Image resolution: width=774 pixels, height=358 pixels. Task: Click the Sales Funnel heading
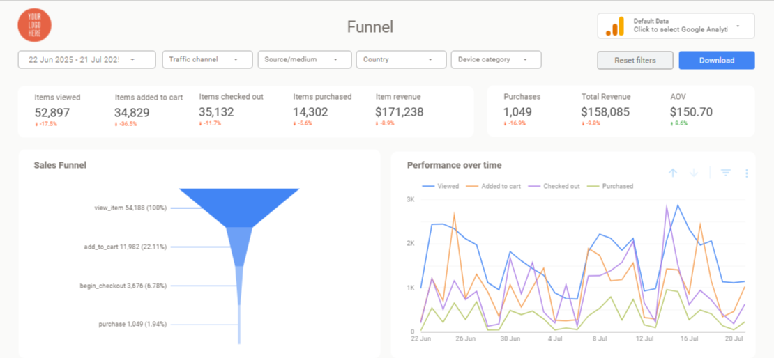[60, 165]
